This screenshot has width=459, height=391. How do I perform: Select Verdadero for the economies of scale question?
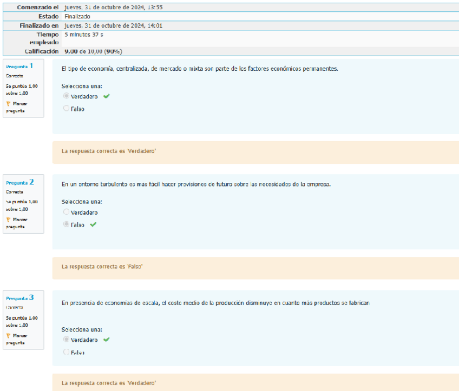pyautogui.click(x=67, y=340)
